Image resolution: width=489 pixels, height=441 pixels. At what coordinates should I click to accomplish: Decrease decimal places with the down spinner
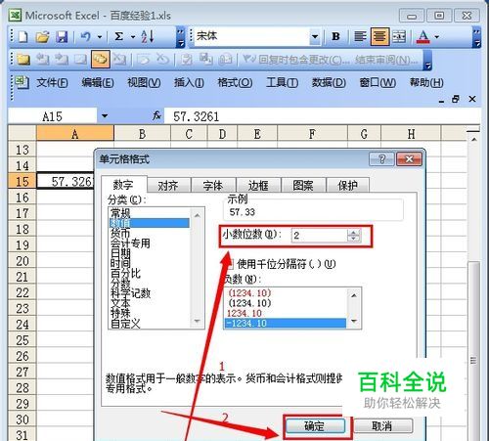354,239
